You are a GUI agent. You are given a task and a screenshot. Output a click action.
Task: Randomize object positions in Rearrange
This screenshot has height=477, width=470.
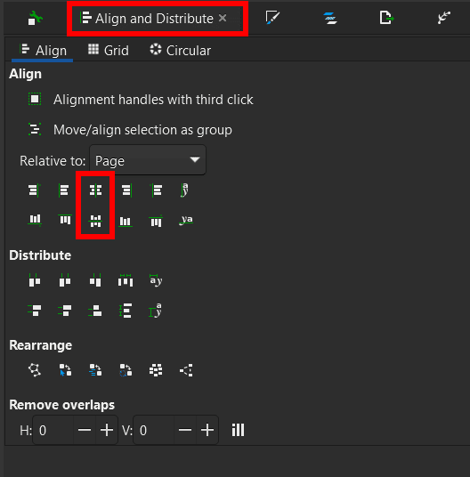(x=156, y=370)
